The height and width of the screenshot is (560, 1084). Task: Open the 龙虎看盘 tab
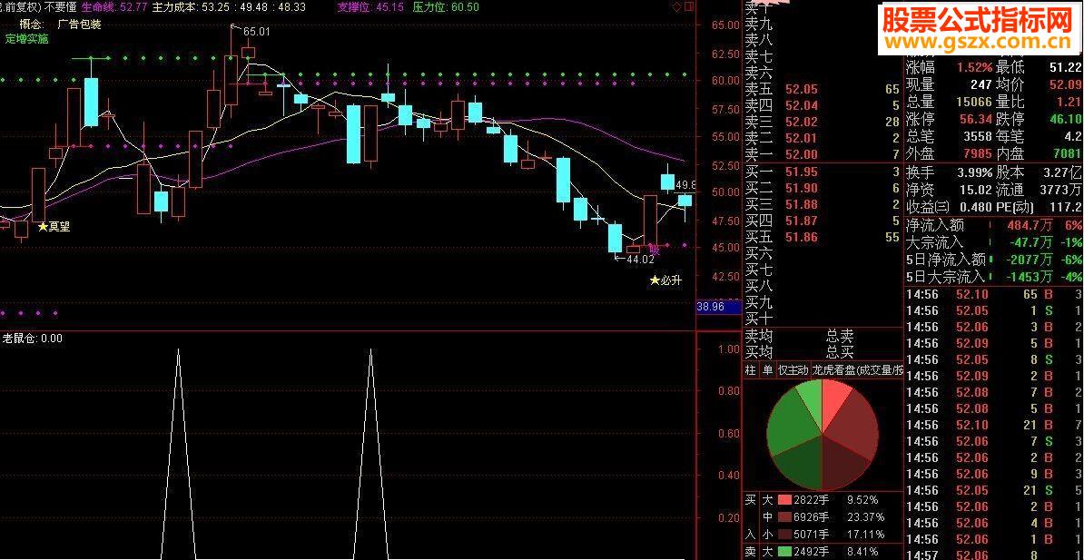[x=857, y=370]
